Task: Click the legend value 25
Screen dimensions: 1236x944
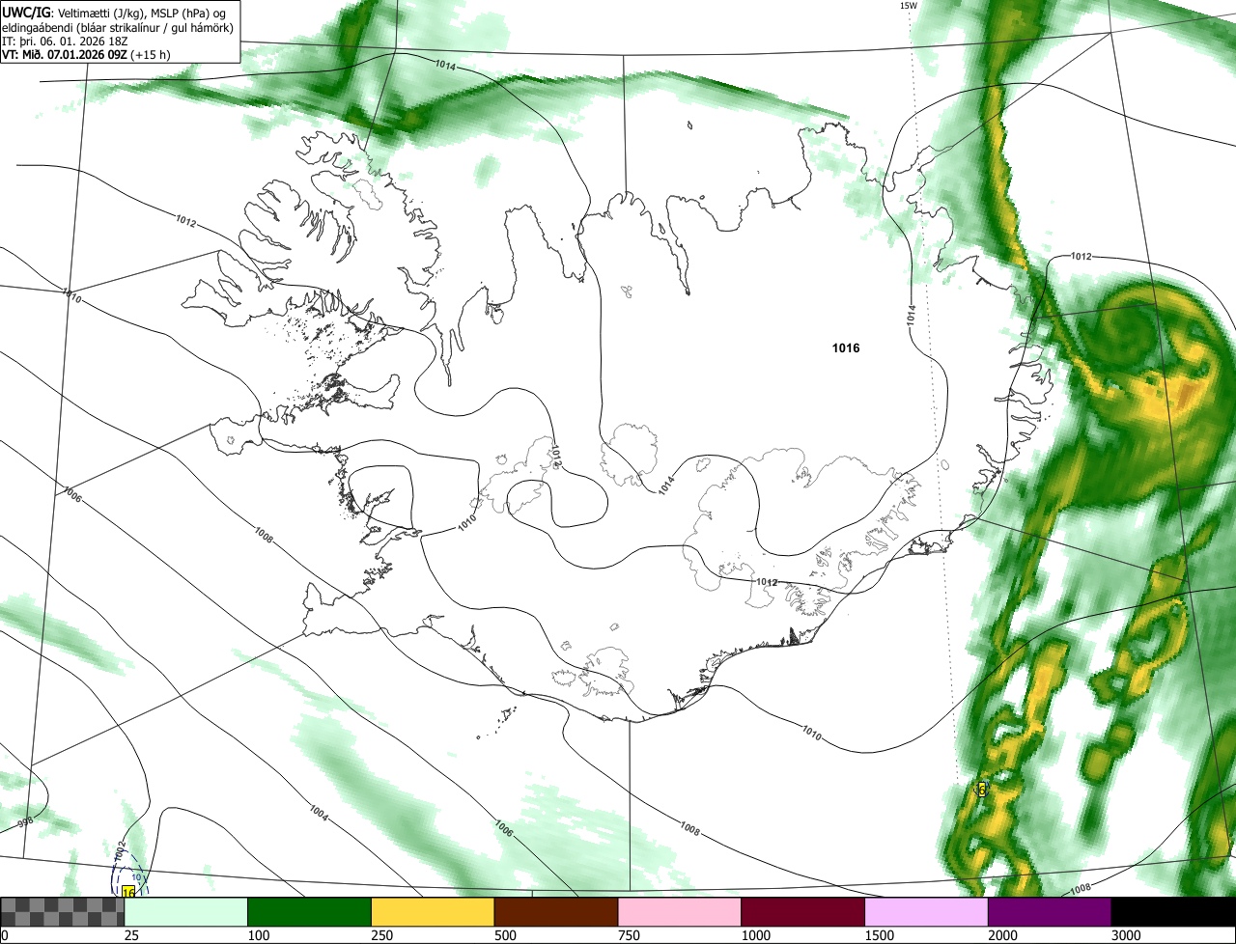Action: coord(131,935)
